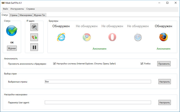180x112 pixels.
Task: Click the Выбранные страны field showing Все
Action: coord(98,82)
